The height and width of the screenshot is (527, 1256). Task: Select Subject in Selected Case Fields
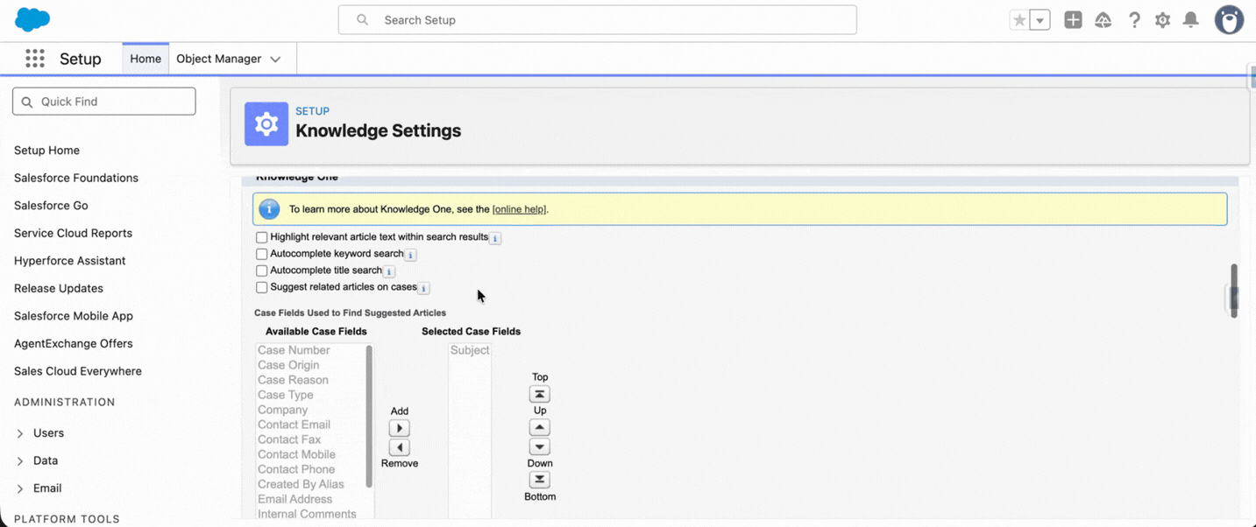click(x=470, y=350)
